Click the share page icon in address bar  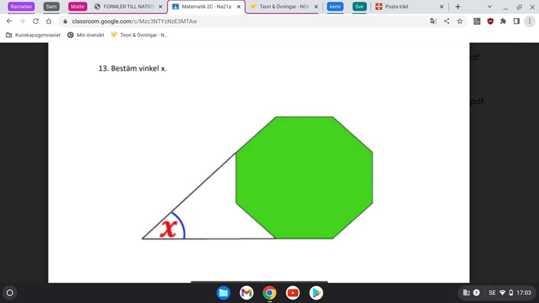(447, 21)
